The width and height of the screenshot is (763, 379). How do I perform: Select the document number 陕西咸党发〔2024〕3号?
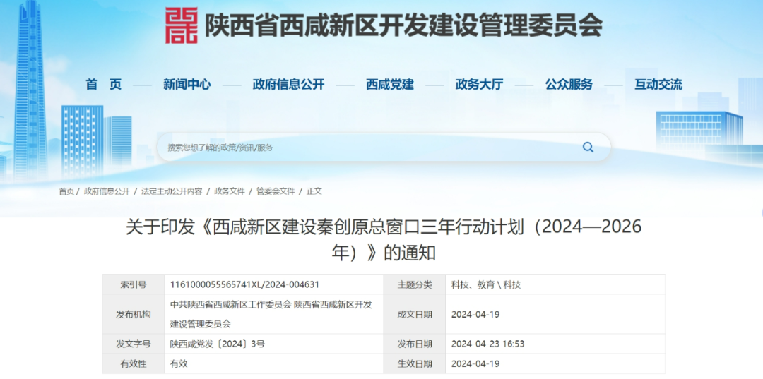pyautogui.click(x=218, y=344)
